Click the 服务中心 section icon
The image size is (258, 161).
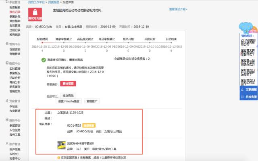(7, 120)
